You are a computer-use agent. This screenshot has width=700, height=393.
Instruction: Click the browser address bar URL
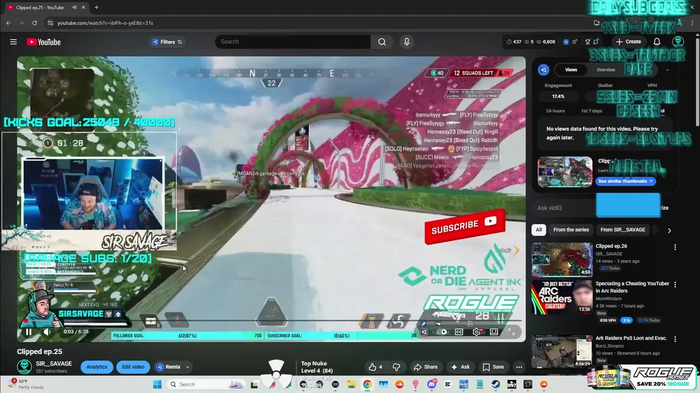pos(105,23)
